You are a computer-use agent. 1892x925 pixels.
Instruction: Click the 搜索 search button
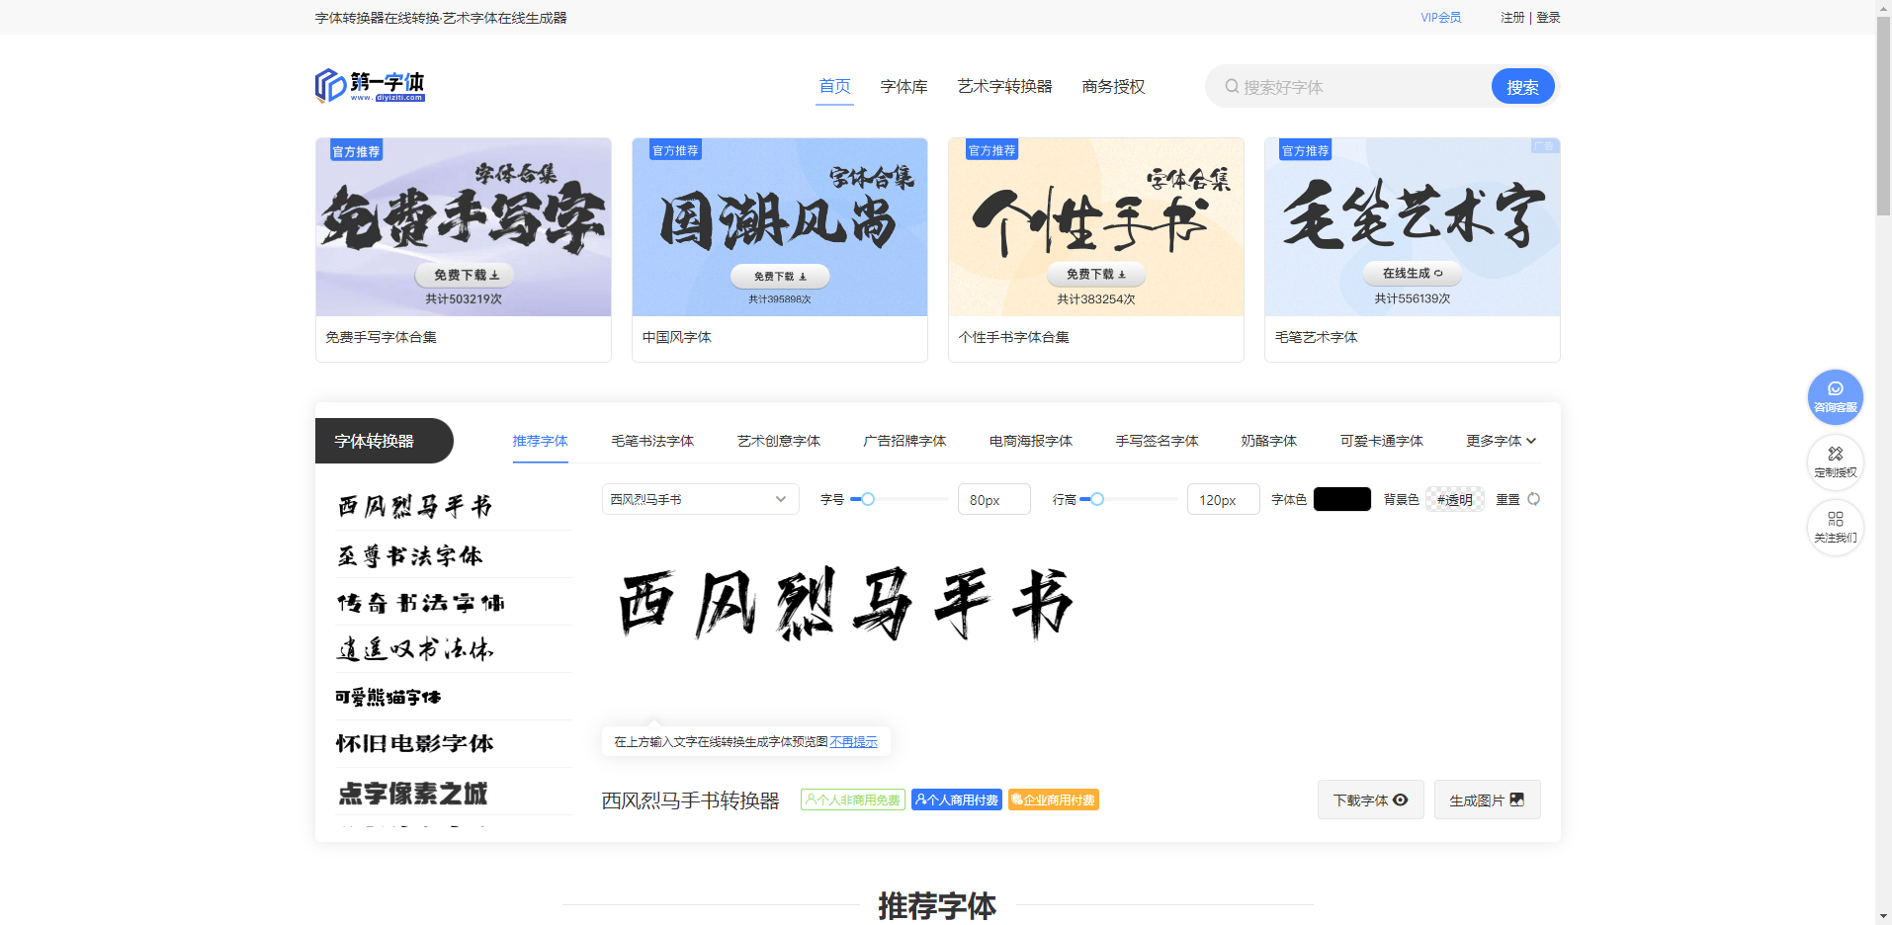click(1522, 86)
